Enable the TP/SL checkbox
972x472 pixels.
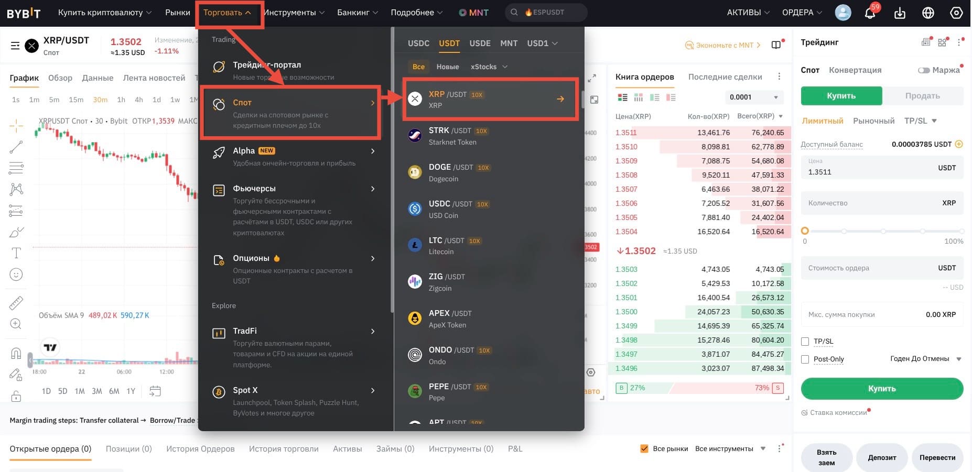[x=805, y=342]
